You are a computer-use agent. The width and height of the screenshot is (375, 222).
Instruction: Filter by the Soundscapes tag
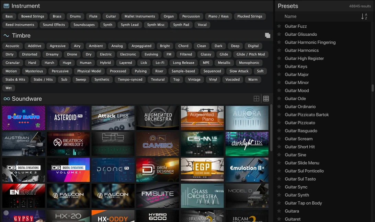click(x=84, y=25)
